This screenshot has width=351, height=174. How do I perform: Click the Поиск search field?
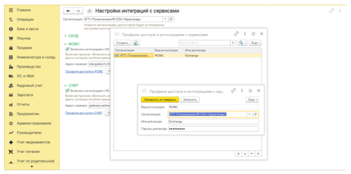coord(204,43)
